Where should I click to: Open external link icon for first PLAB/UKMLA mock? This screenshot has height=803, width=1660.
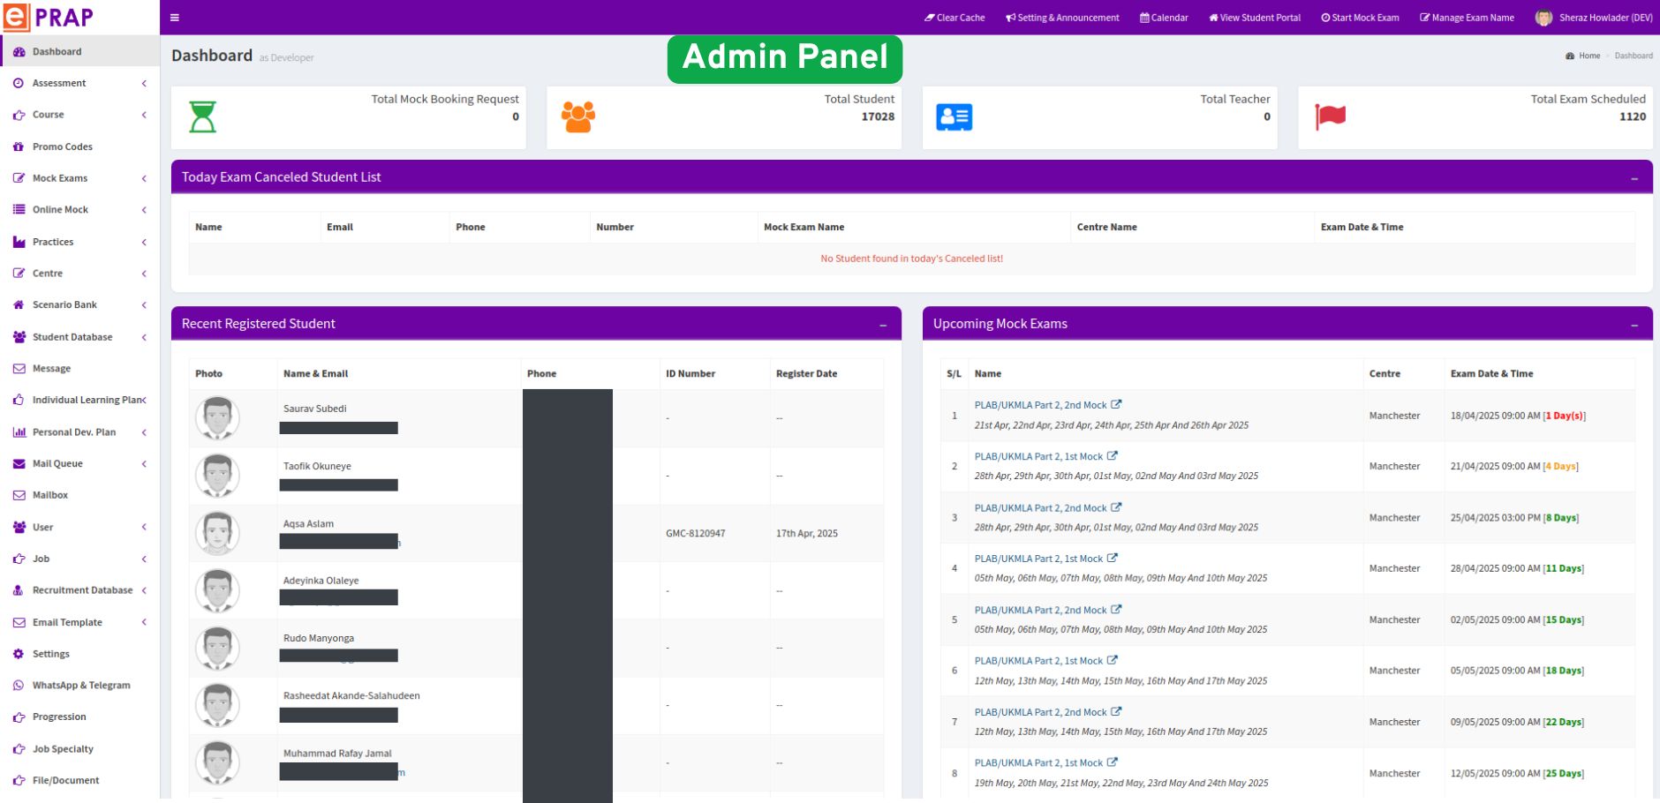click(x=1116, y=405)
